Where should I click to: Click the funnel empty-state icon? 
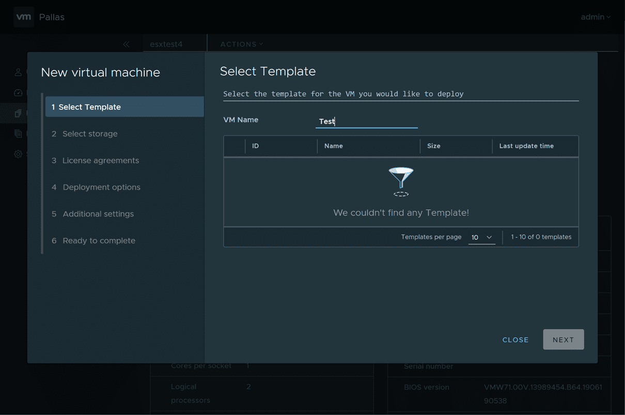(401, 181)
